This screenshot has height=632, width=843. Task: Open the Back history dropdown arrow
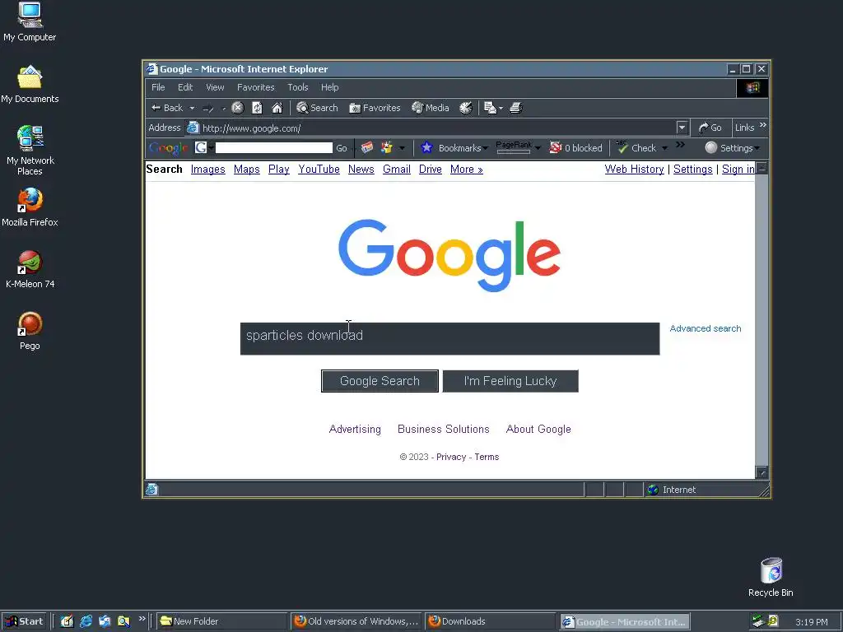click(x=192, y=108)
